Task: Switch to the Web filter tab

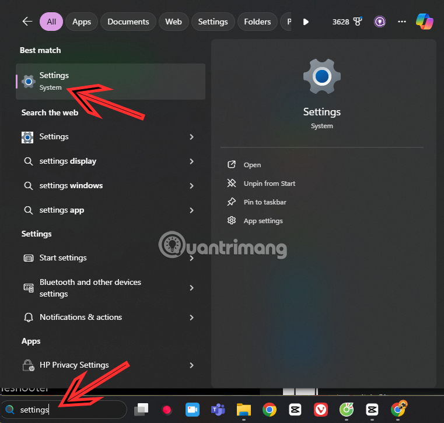Action: tap(173, 22)
